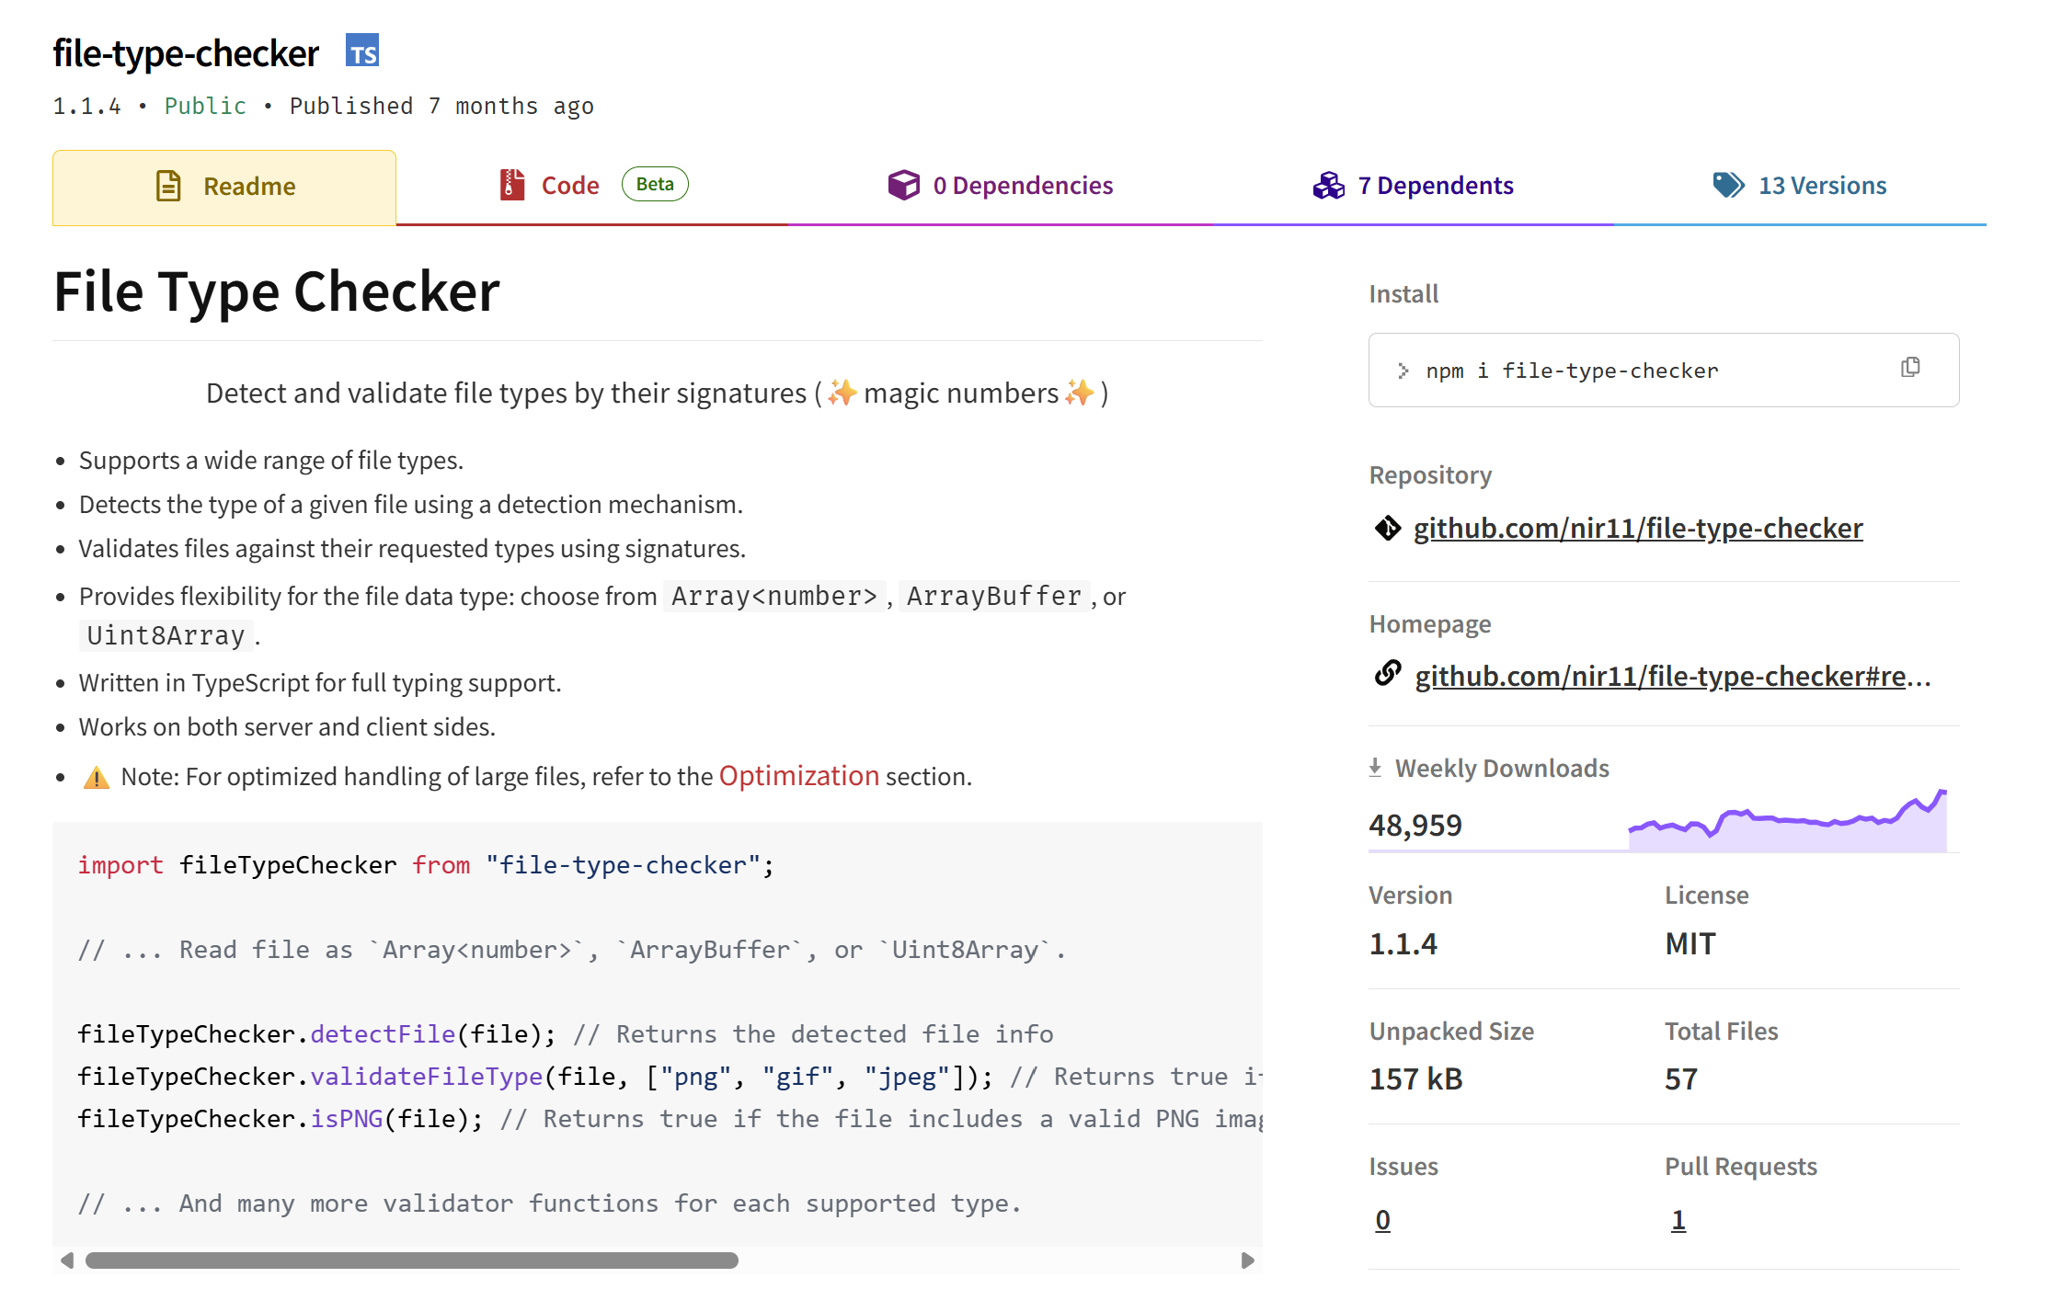Screen dimensions: 2062x1289
Task: Open the Issues count link 0
Action: [1382, 1220]
